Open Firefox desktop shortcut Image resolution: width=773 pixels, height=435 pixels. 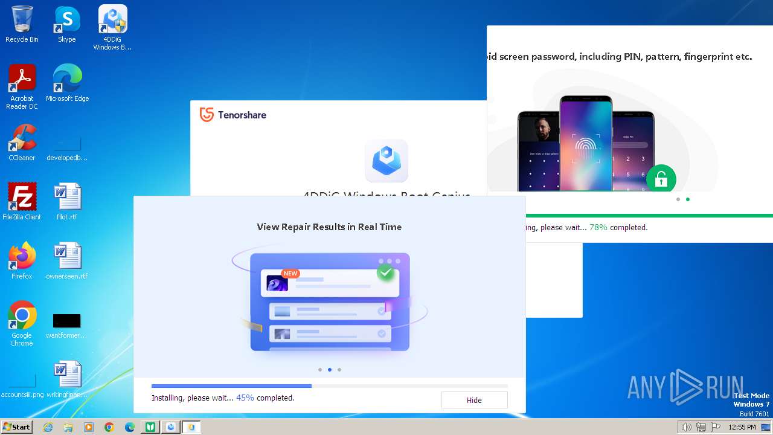[22, 261]
